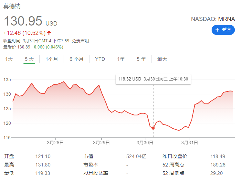Click the 开盘 value 121.10
Image resolution: width=241 pixels, height=182 pixels.
(43, 156)
